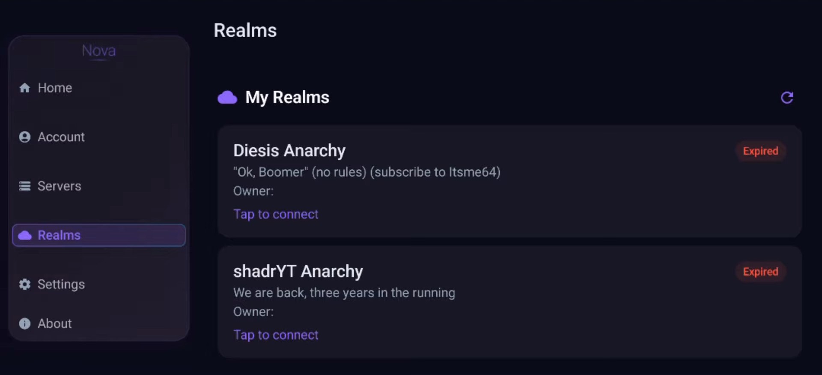Image resolution: width=822 pixels, height=375 pixels.
Task: Click the Home house icon
Action: click(x=25, y=88)
